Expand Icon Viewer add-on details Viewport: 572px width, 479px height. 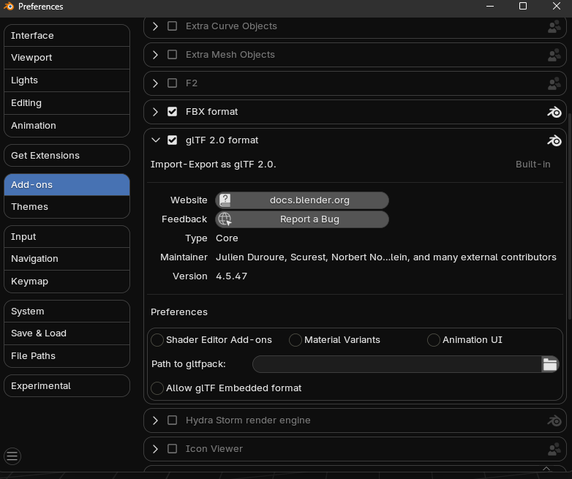[155, 449]
